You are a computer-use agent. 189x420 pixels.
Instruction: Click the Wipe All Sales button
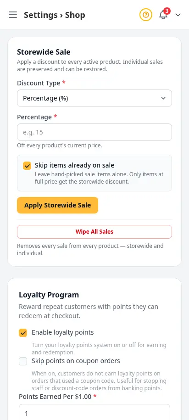(94, 232)
